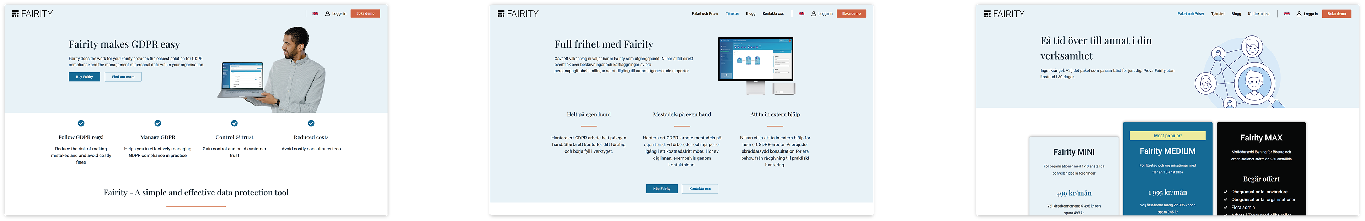The height and width of the screenshot is (221, 1365).
Task: Click the Find out more button
Action: 123,77
